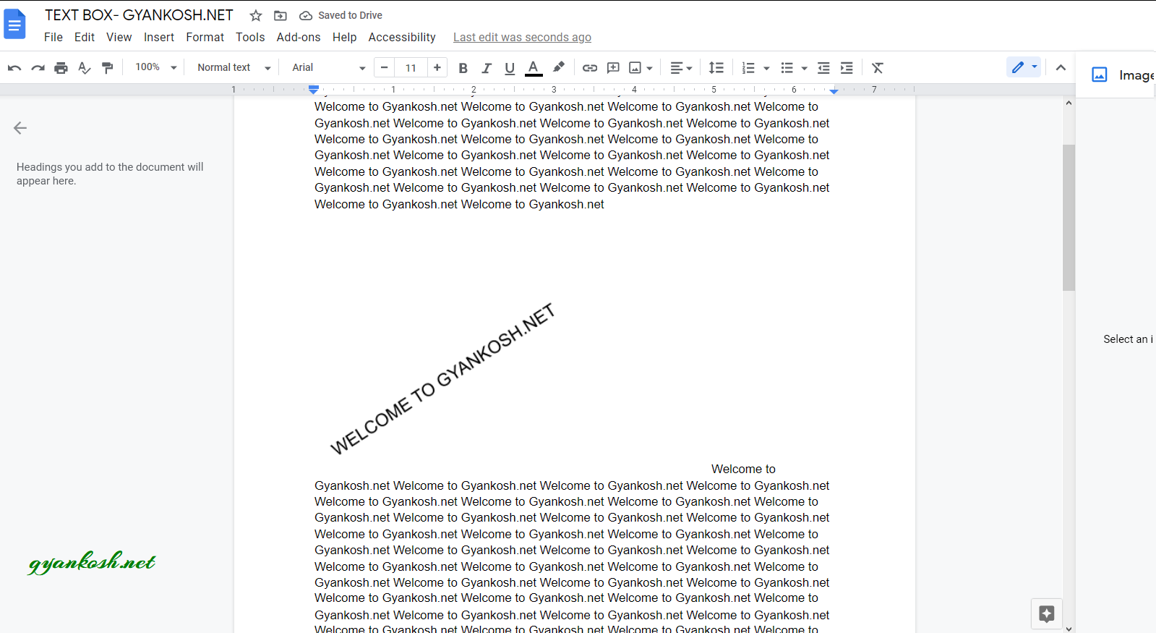Image resolution: width=1156 pixels, height=633 pixels.
Task: Open the zoom level 100% dropdown
Action: 156,67
